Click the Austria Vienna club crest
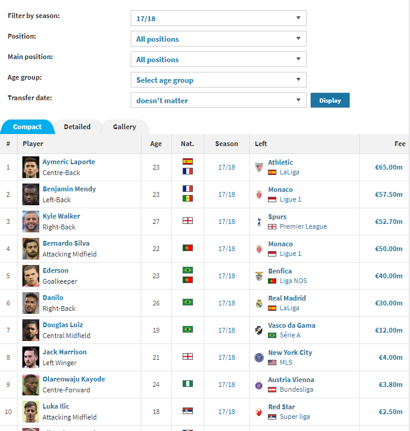Screen dimensions: 410x431 coord(259,385)
